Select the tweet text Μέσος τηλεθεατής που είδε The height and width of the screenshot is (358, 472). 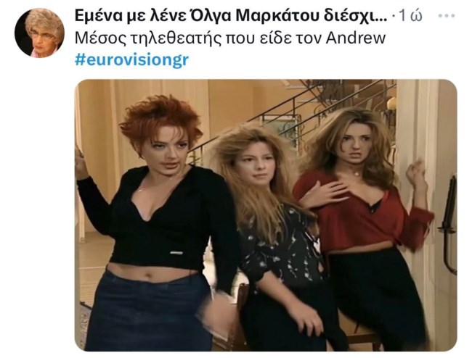[x=198, y=38]
